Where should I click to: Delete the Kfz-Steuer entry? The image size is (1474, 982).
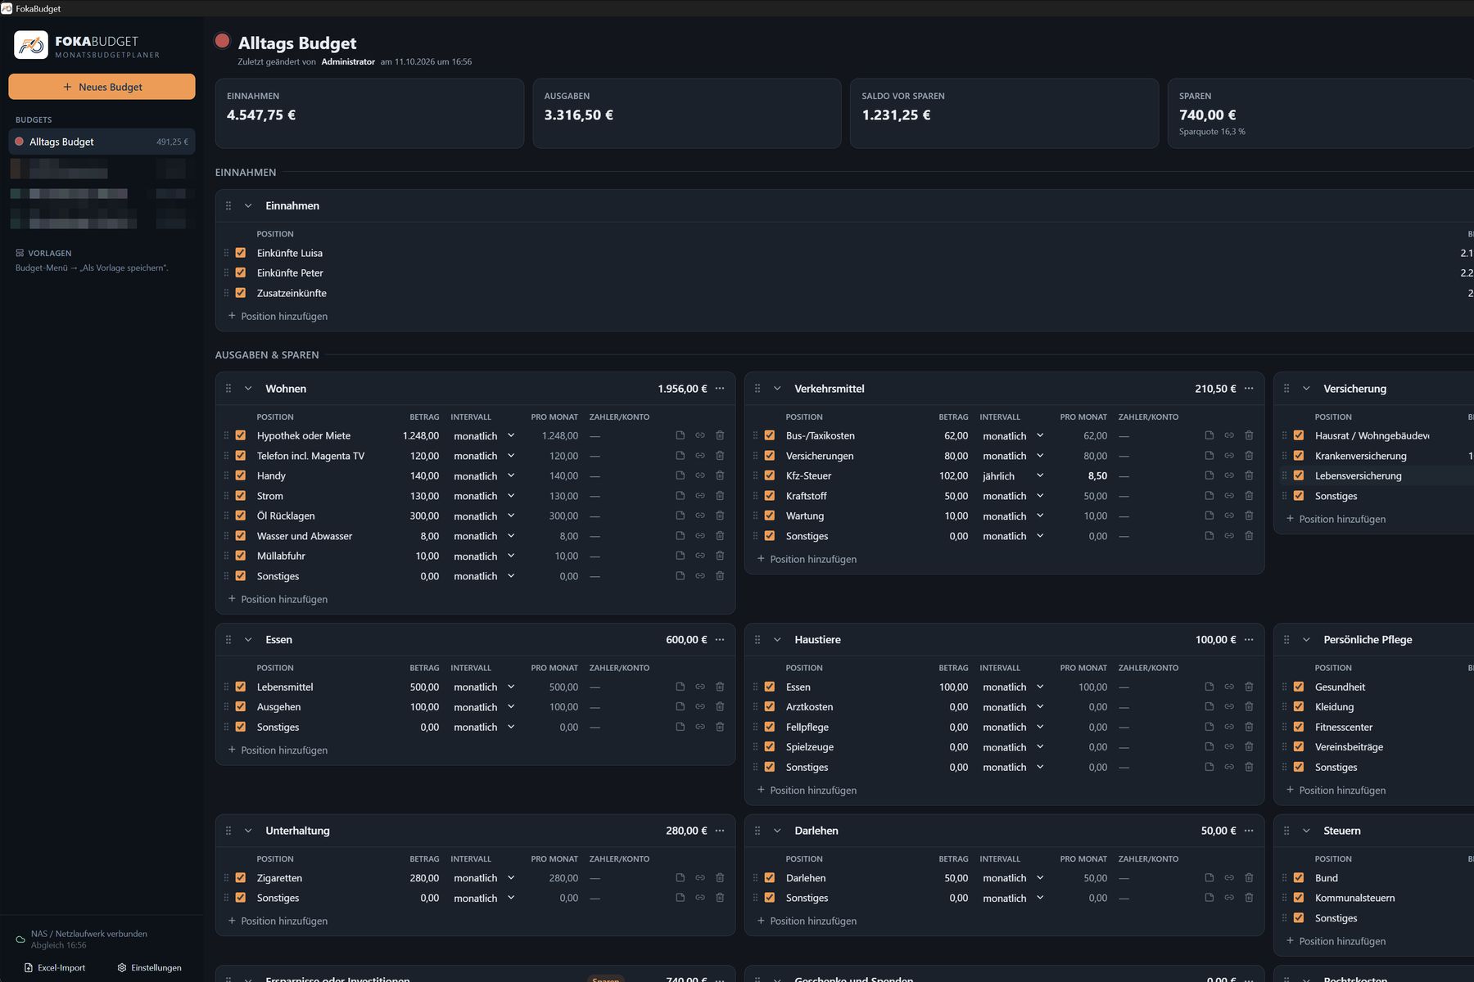point(1249,475)
